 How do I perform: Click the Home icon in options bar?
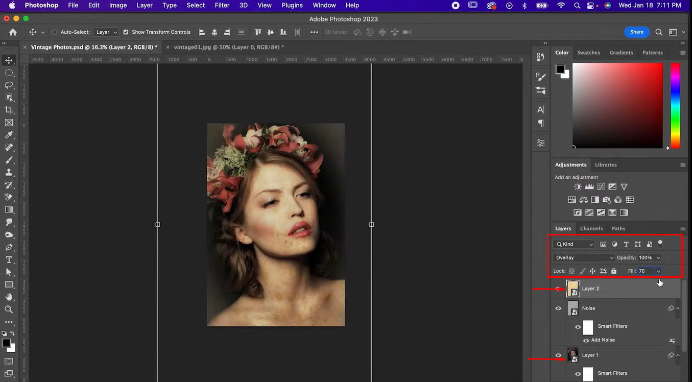[13, 32]
